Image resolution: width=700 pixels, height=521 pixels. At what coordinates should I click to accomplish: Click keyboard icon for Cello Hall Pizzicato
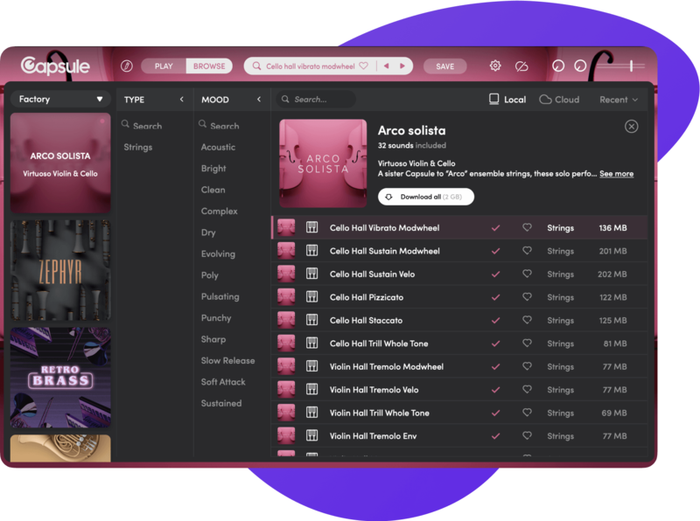(312, 297)
